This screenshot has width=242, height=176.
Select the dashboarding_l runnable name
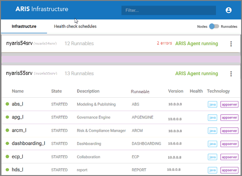[x=28, y=143]
